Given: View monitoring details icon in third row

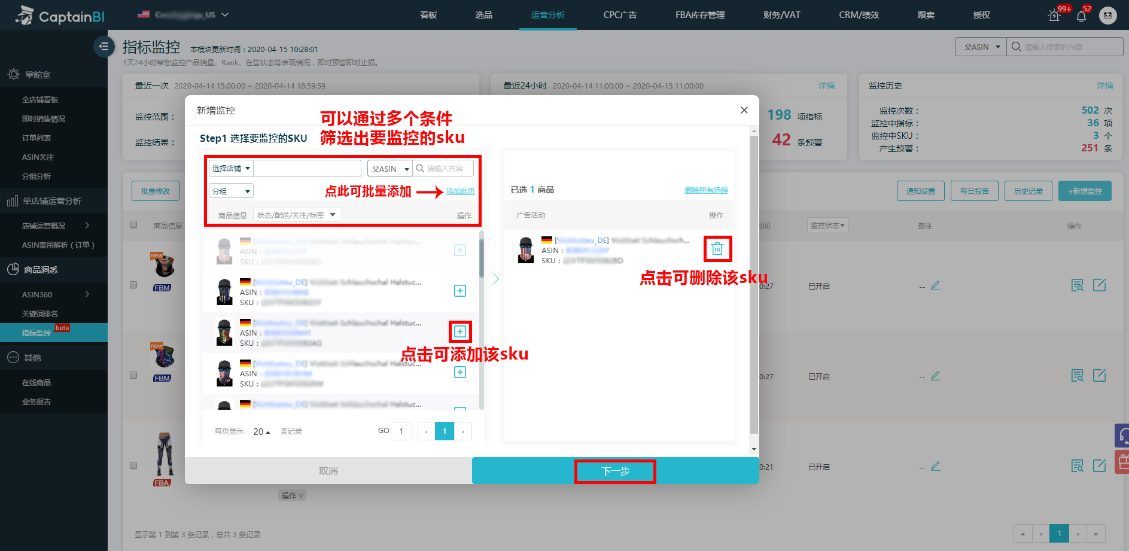Looking at the screenshot, I should click(x=1077, y=466).
